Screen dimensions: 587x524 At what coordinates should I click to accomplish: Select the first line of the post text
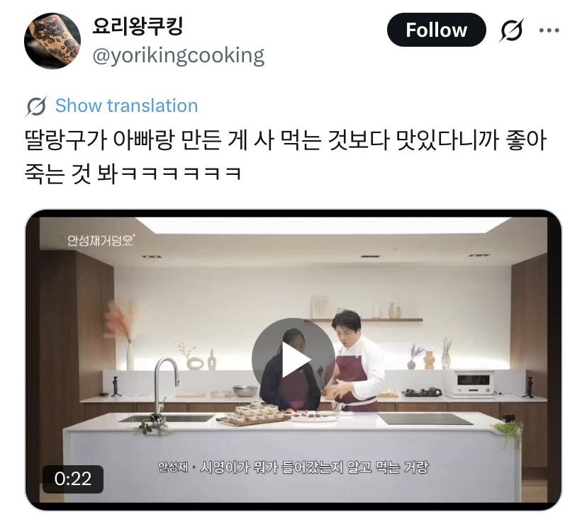pyautogui.click(x=286, y=140)
